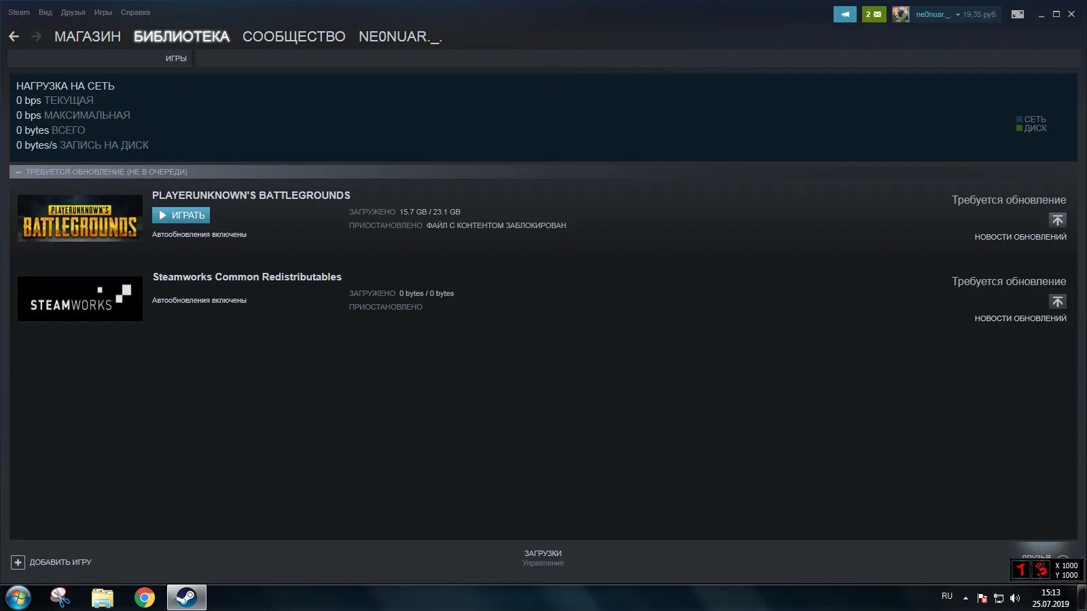Open PUBG update news link

pyautogui.click(x=1020, y=237)
